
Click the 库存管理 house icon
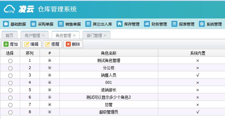119,24
